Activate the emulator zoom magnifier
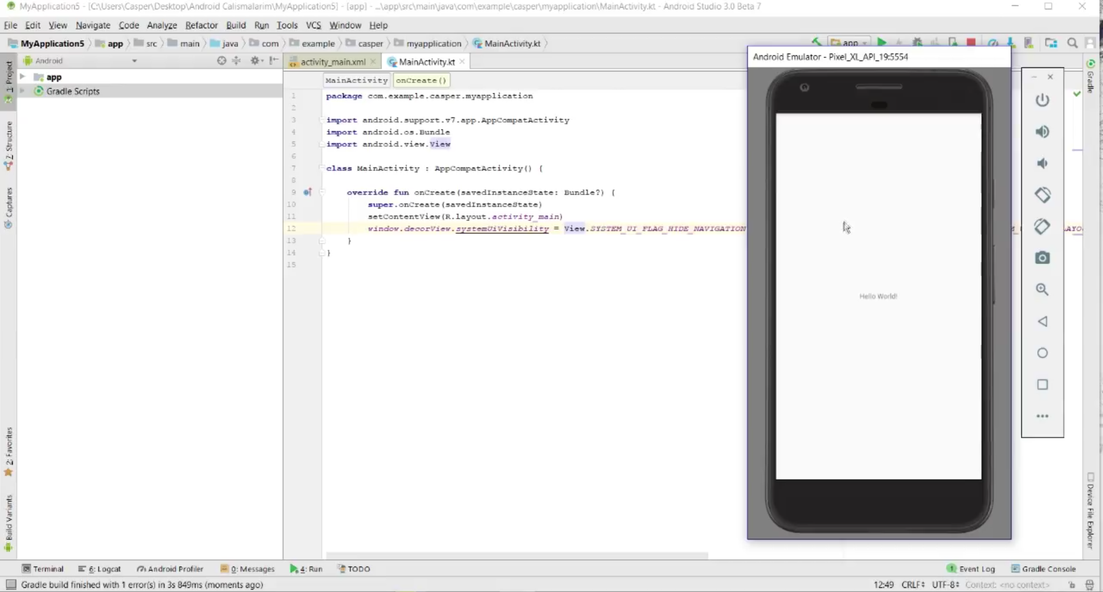 point(1042,290)
